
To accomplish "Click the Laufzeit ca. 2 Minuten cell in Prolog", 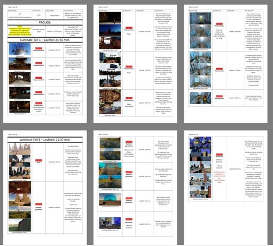I will pos(54,31).
